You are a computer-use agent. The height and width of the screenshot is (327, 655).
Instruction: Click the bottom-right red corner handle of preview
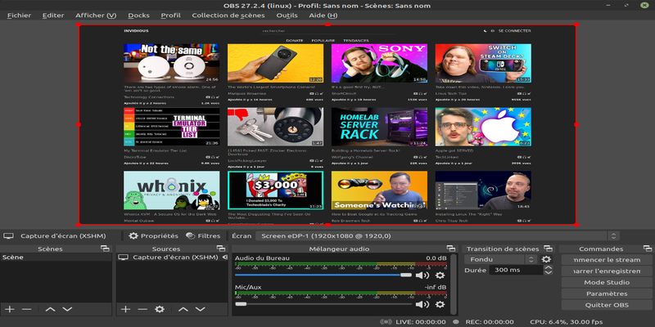pyautogui.click(x=576, y=224)
